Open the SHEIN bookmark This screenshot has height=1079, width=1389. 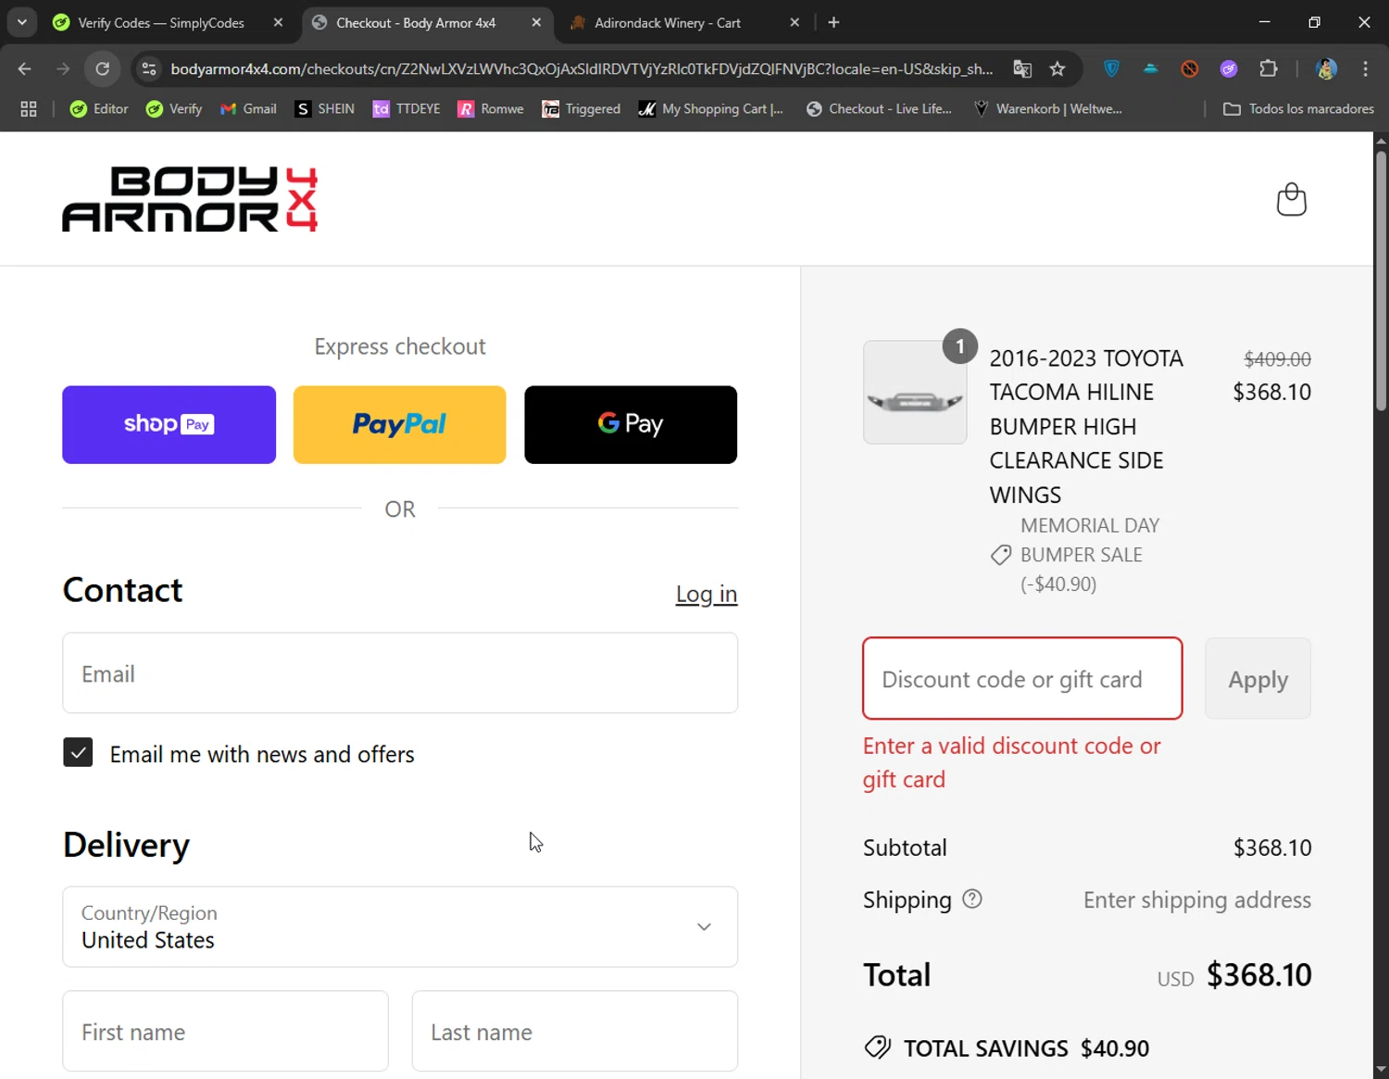coord(324,109)
